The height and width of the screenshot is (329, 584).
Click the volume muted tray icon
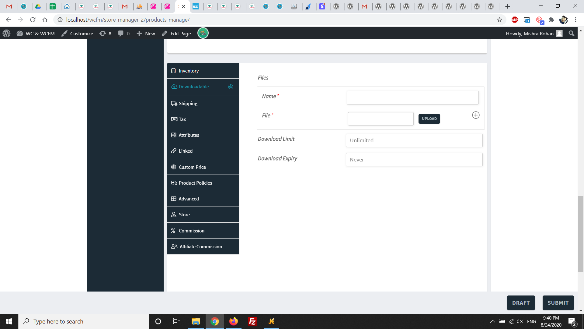[520, 321]
